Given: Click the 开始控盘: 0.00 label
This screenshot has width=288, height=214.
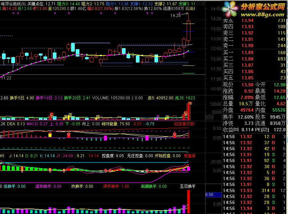Looking at the screenshot, I should click(167, 156).
